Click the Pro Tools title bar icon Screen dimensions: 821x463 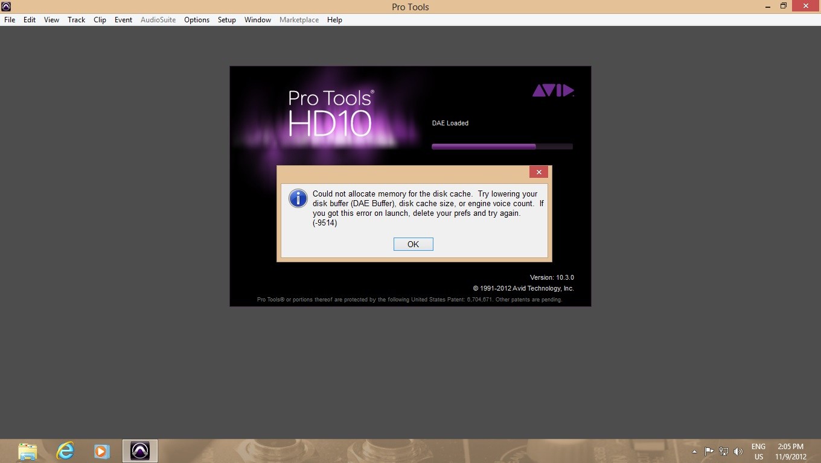tap(6, 7)
